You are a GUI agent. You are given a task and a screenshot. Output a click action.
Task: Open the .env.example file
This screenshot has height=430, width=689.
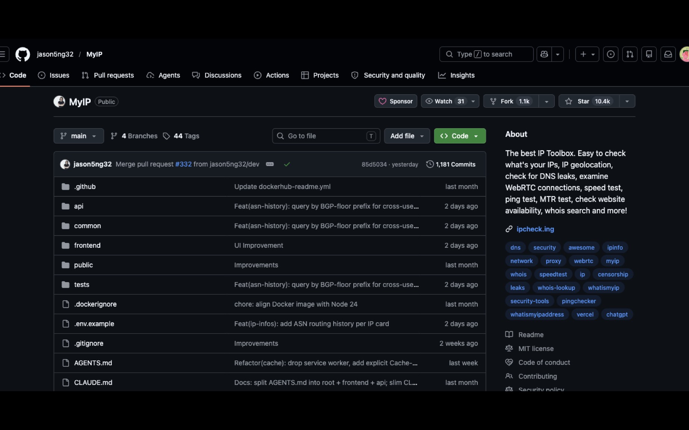pyautogui.click(x=94, y=324)
